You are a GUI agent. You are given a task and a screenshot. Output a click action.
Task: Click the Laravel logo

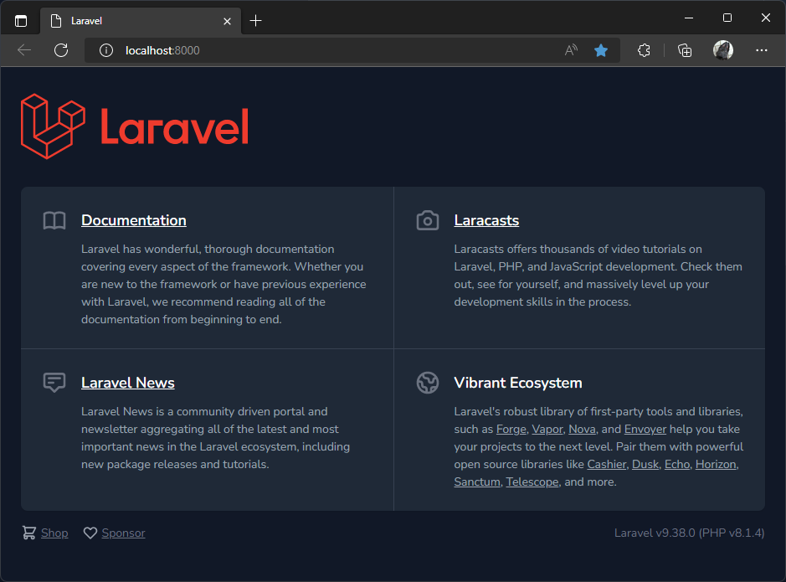click(x=134, y=126)
